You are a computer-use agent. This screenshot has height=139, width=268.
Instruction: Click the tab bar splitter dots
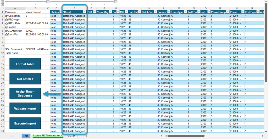click(x=161, y=136)
